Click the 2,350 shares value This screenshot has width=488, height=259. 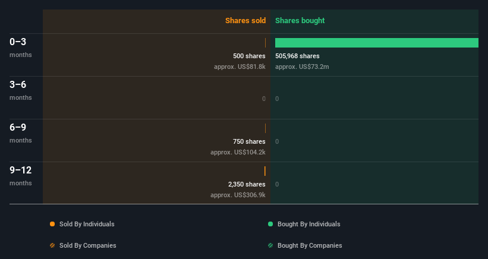(x=247, y=184)
